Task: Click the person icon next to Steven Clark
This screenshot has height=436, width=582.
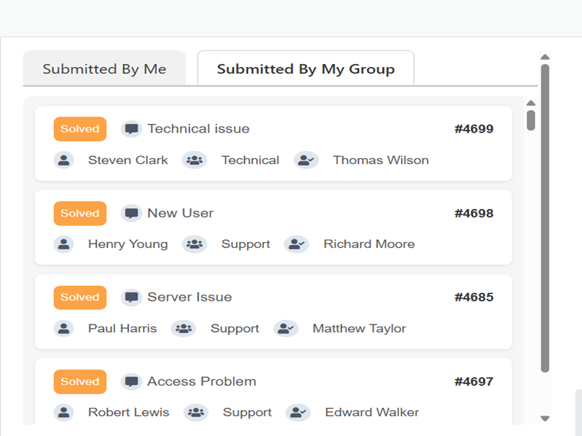Action: 64,160
